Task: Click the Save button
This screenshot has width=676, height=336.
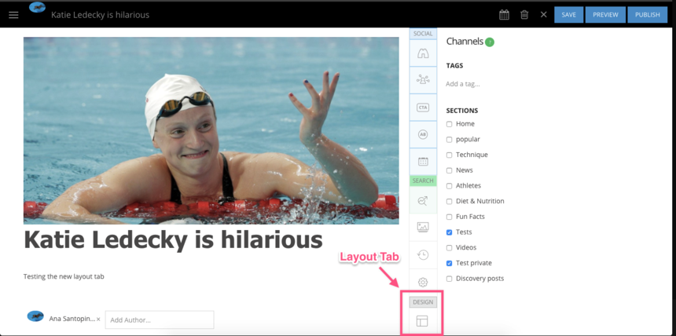Action: coord(568,15)
